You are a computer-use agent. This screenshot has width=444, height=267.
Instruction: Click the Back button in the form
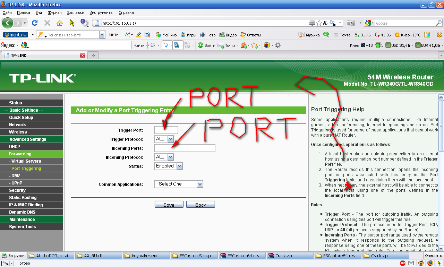click(x=200, y=205)
